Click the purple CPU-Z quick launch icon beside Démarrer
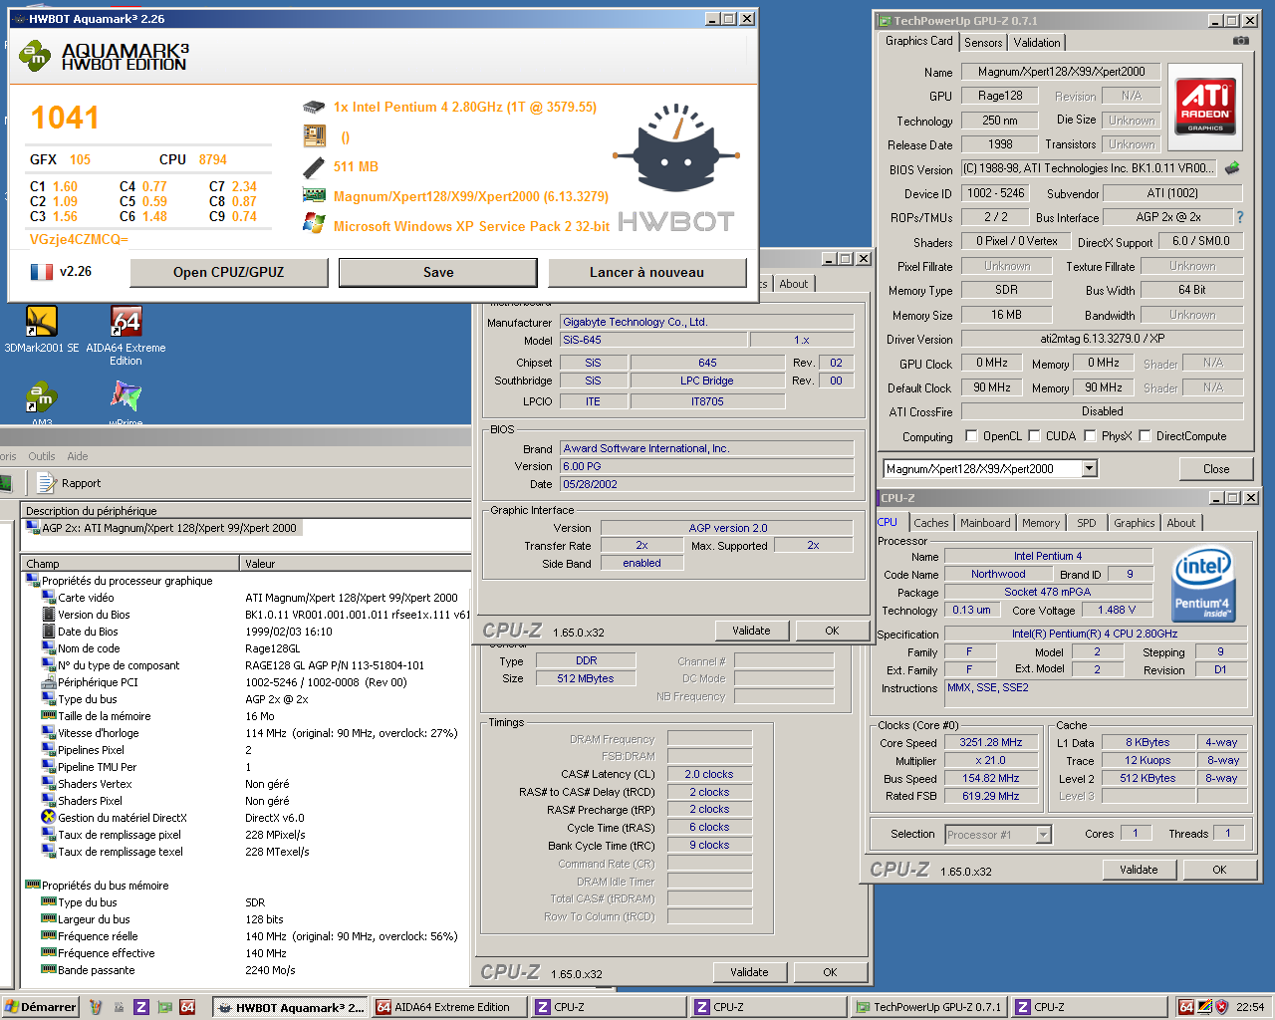The height and width of the screenshot is (1020, 1275). click(x=140, y=1007)
